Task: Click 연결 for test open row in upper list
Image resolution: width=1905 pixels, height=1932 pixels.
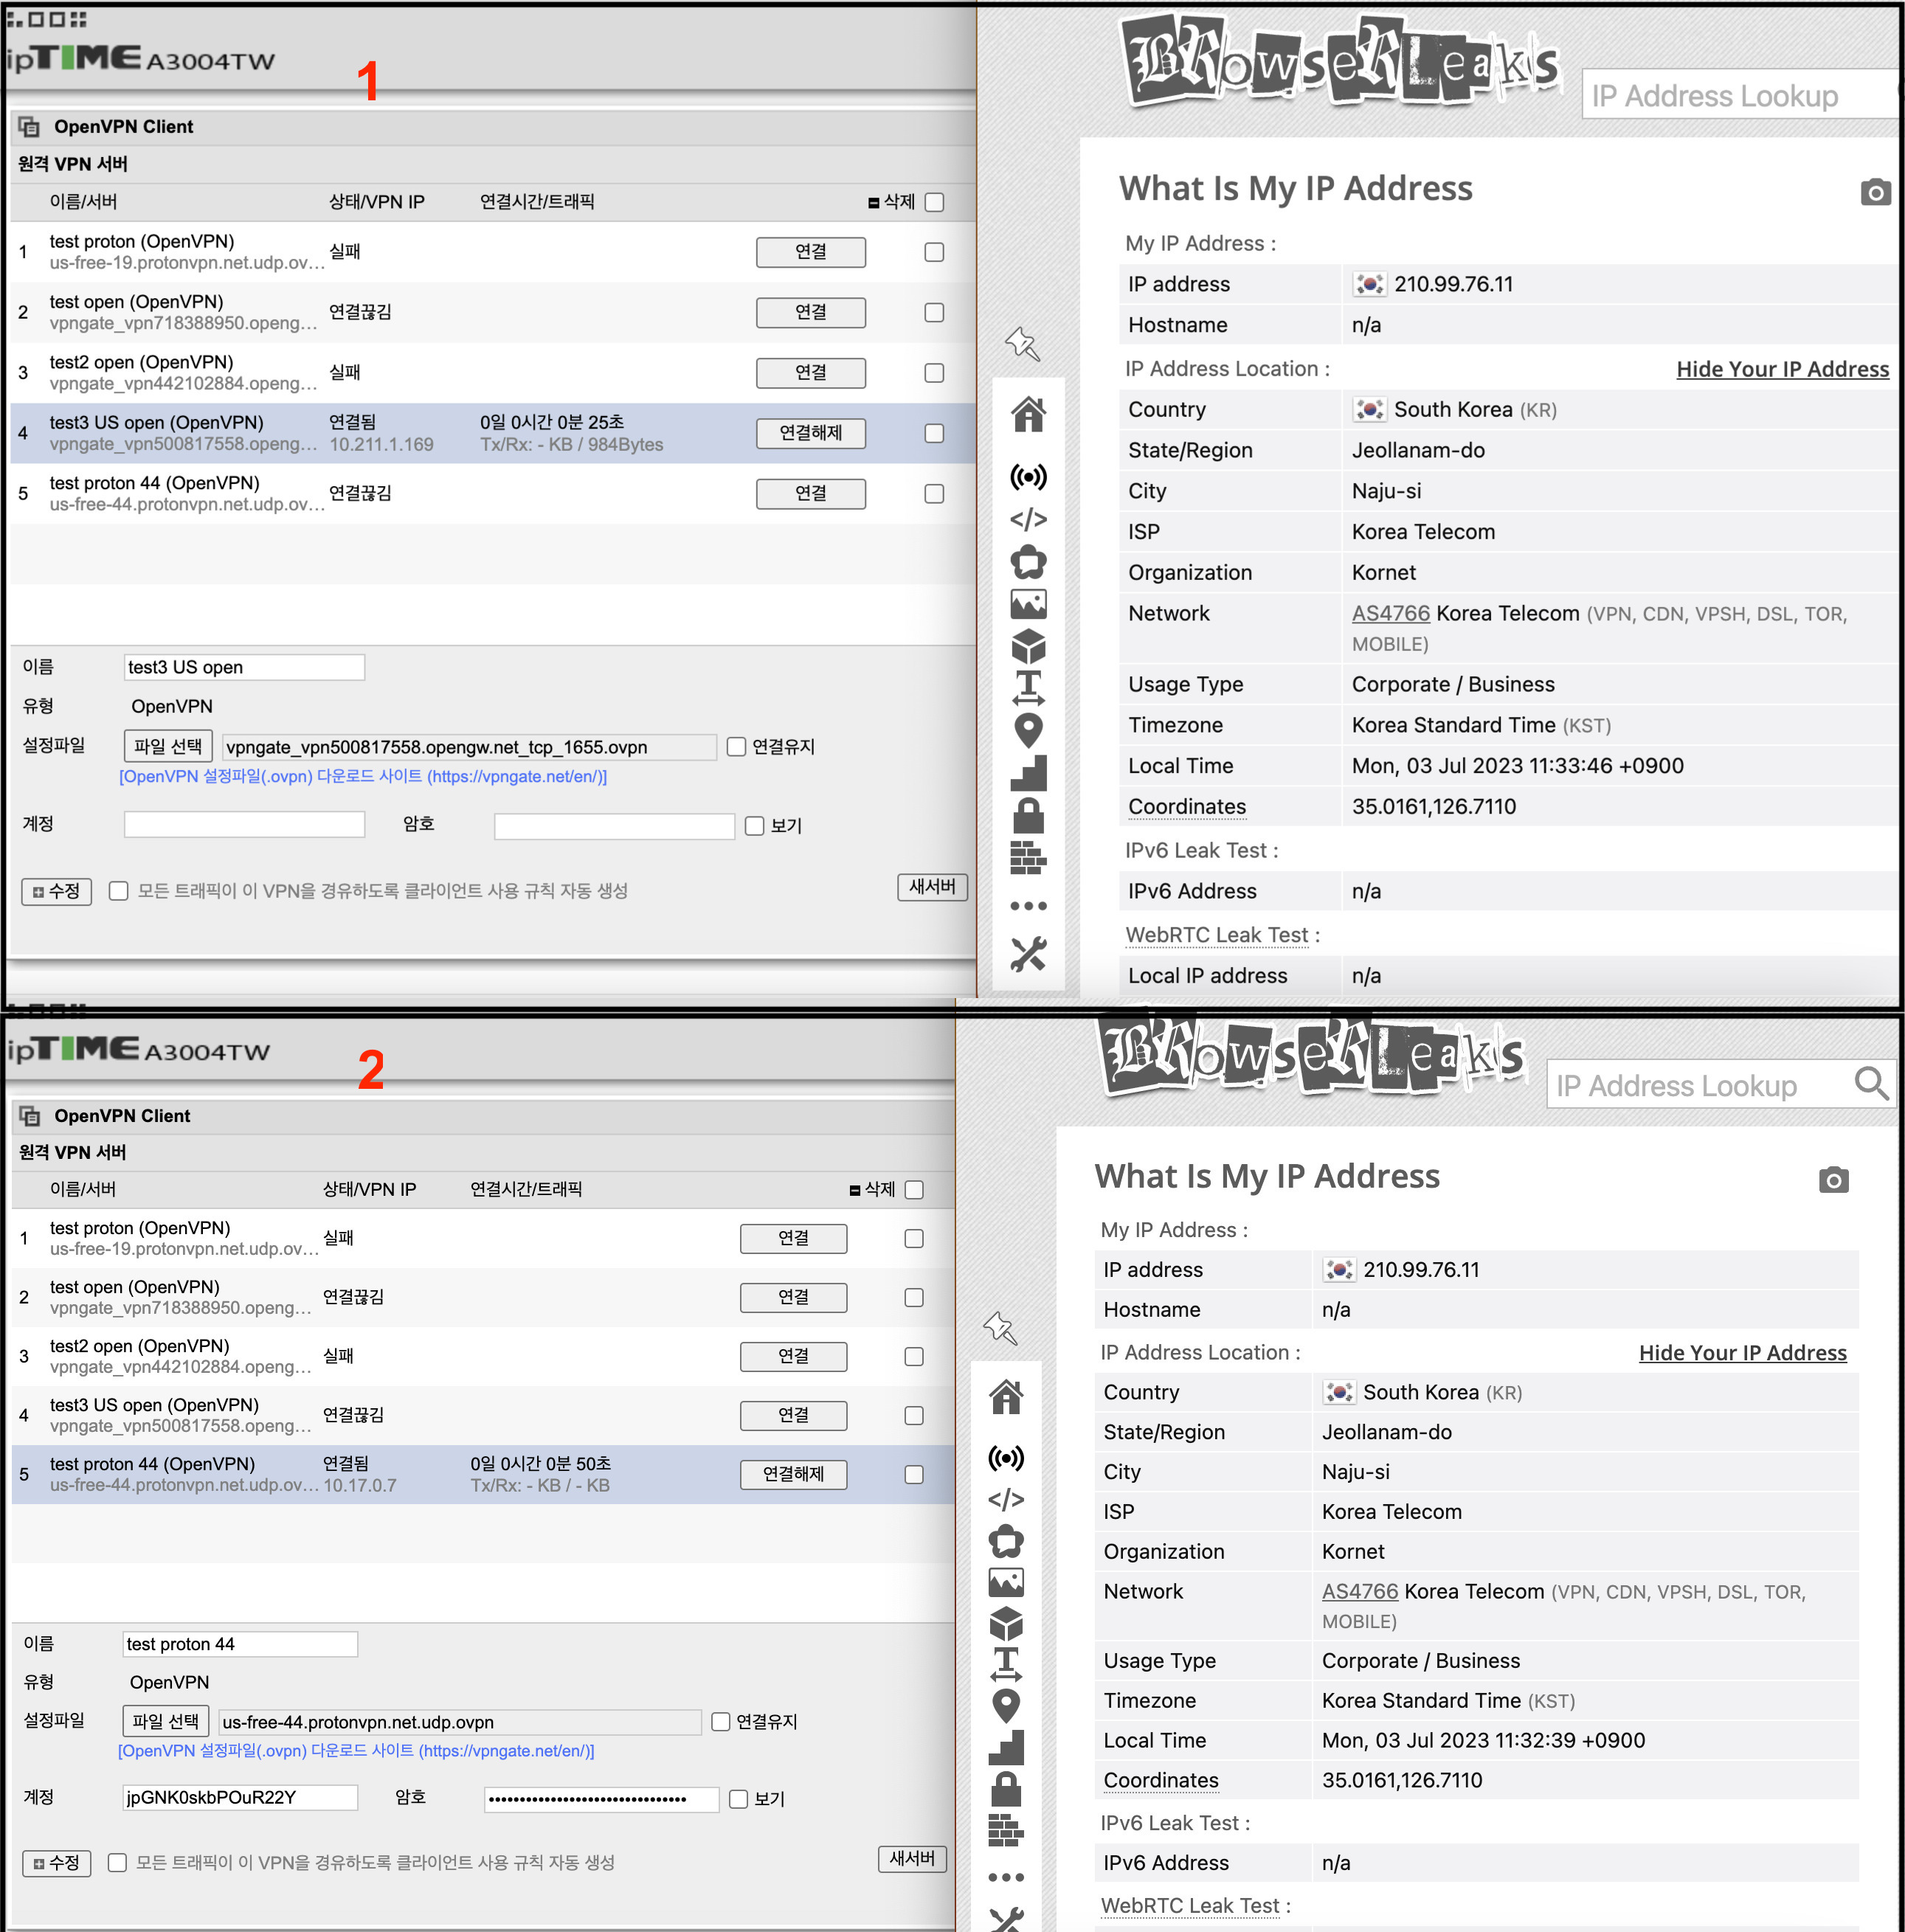Action: (810, 312)
